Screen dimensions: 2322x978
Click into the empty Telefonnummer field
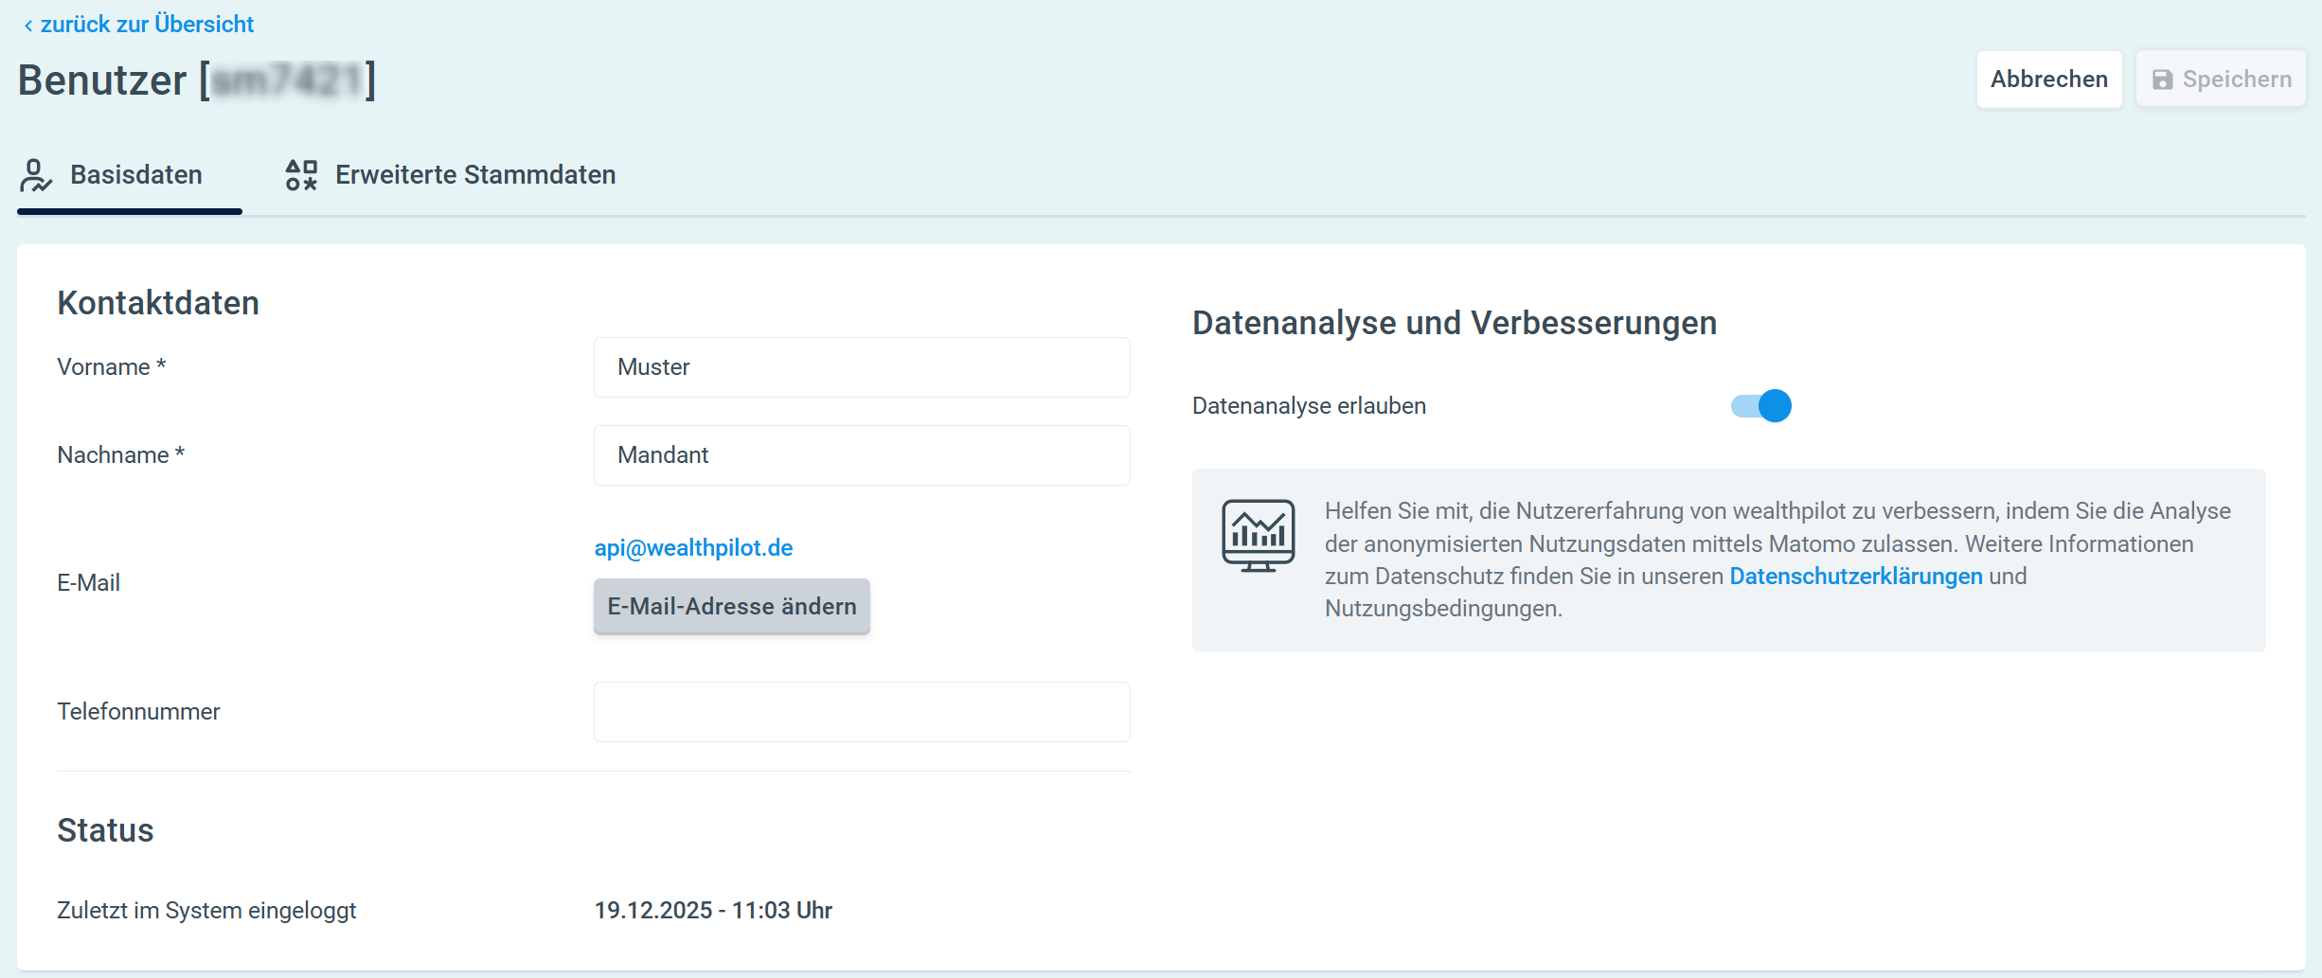point(861,712)
